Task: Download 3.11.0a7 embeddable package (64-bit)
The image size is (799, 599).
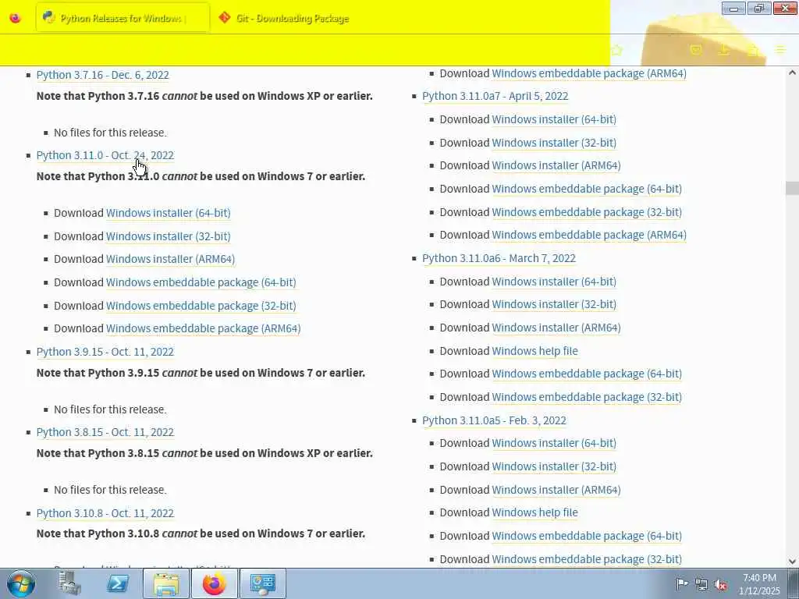Action: tap(587, 189)
